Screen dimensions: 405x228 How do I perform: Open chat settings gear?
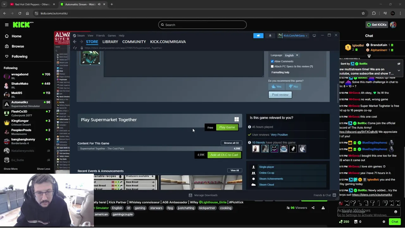[x=384, y=222]
